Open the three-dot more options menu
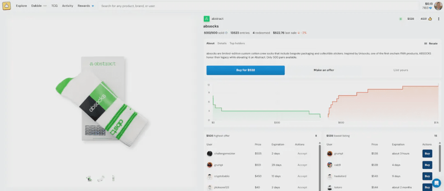 (x=439, y=19)
